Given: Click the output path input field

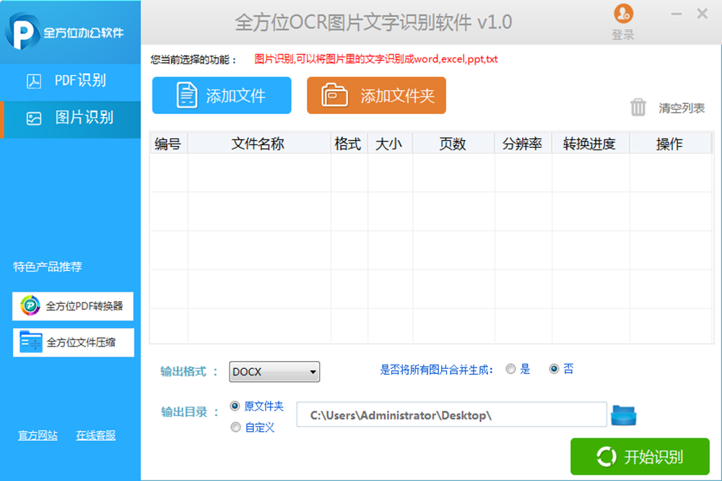Looking at the screenshot, I should pos(451,415).
